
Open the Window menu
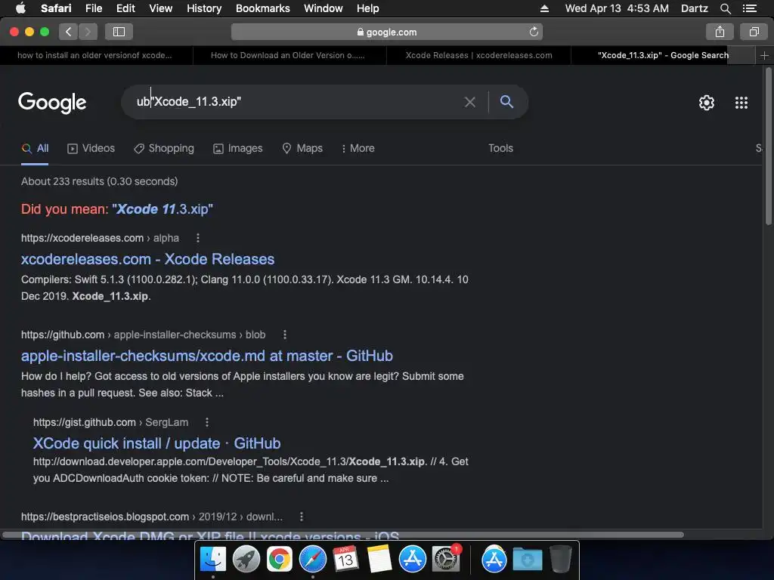tap(324, 8)
